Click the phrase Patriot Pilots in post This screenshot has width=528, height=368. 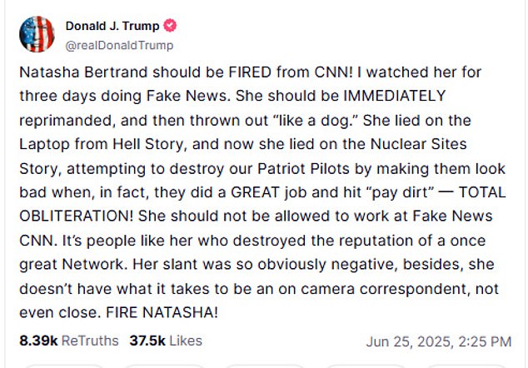coord(303,169)
